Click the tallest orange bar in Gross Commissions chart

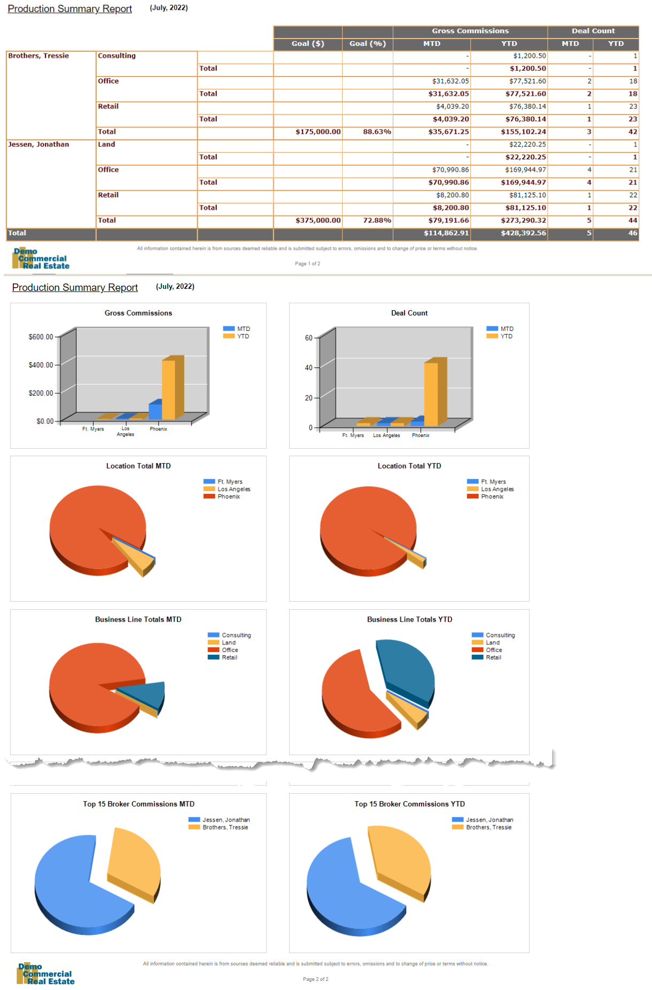[x=168, y=389]
